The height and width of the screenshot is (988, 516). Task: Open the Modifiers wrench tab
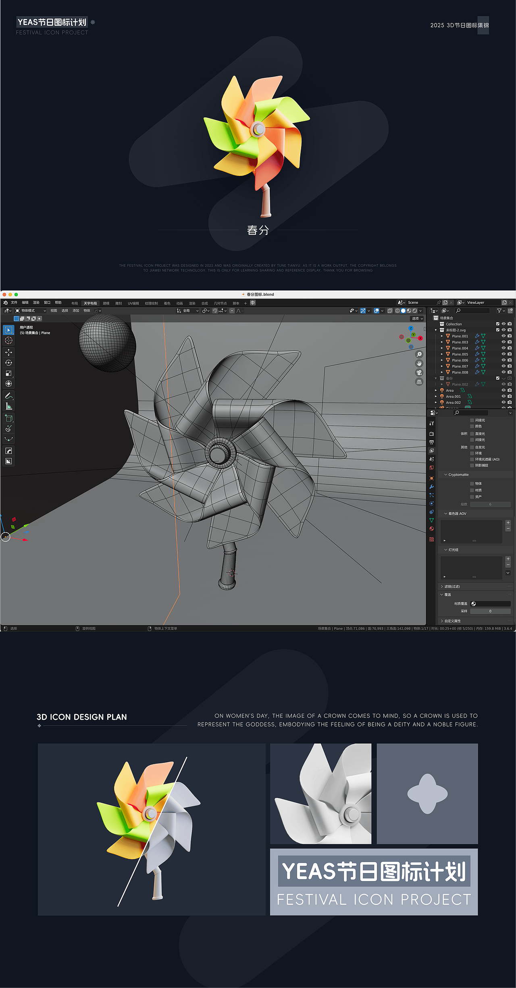coord(432,487)
